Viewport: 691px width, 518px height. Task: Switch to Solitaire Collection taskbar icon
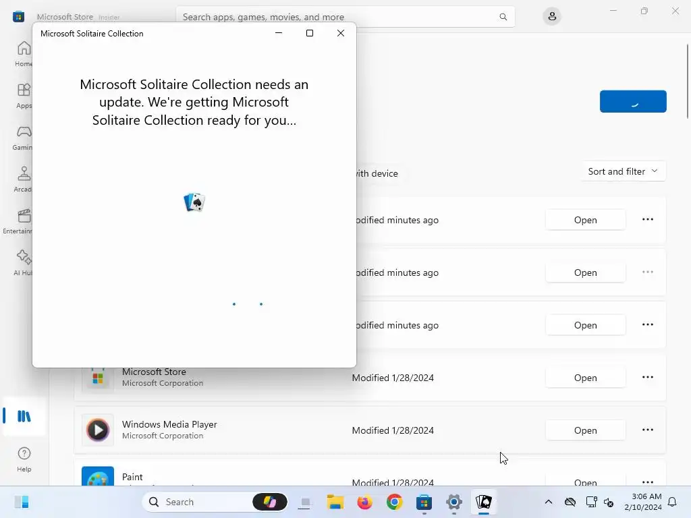pos(483,502)
